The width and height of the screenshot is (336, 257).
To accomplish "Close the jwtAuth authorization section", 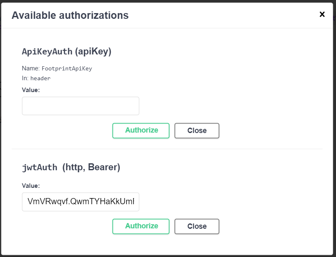I will click(197, 226).
